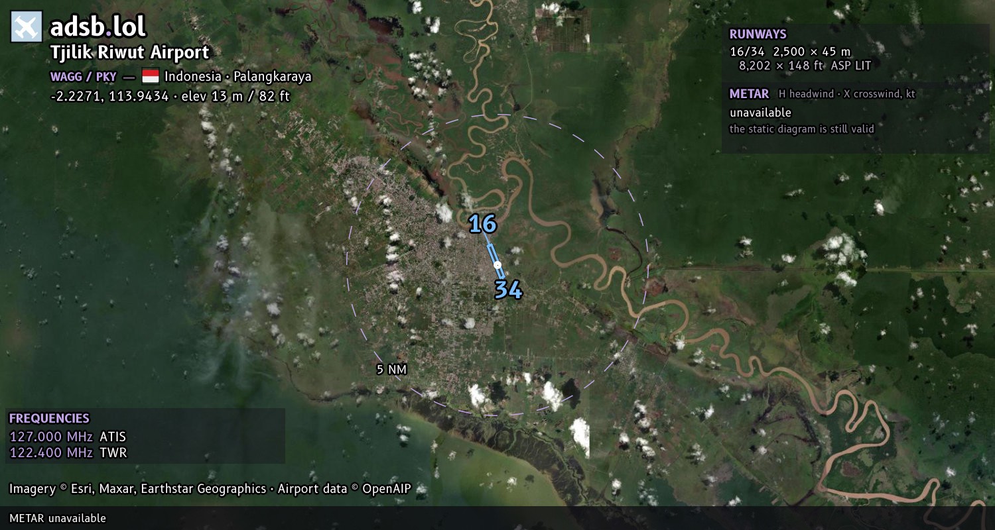Click the imagery and airport data attribution

pyautogui.click(x=210, y=489)
